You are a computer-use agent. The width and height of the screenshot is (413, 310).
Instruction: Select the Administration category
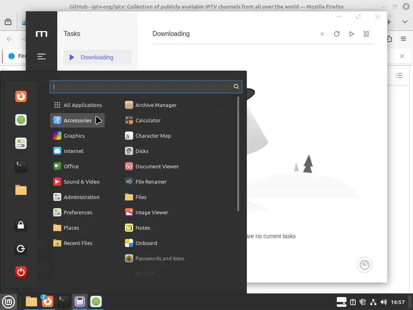77,197
